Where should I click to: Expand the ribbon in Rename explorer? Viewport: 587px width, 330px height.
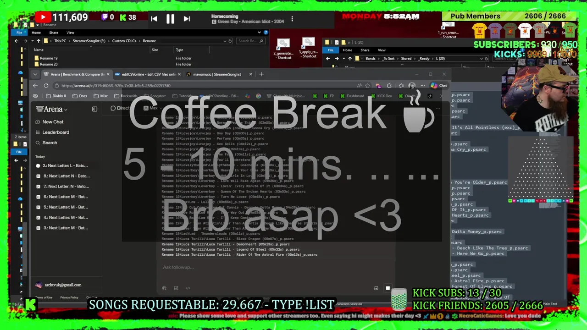point(259,33)
